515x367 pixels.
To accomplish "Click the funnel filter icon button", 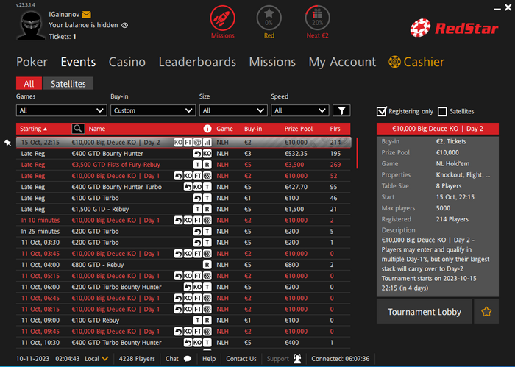I will click(341, 110).
